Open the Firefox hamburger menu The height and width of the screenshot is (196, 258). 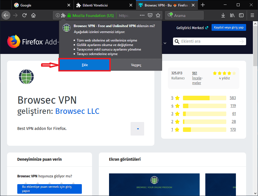click(x=252, y=16)
